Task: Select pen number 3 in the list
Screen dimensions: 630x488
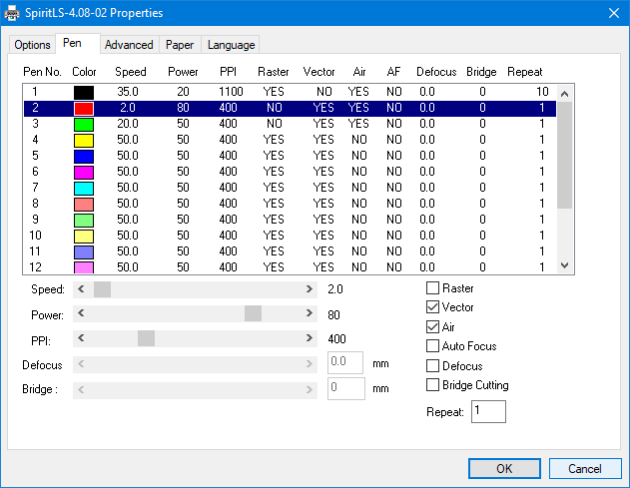Action: coord(290,124)
